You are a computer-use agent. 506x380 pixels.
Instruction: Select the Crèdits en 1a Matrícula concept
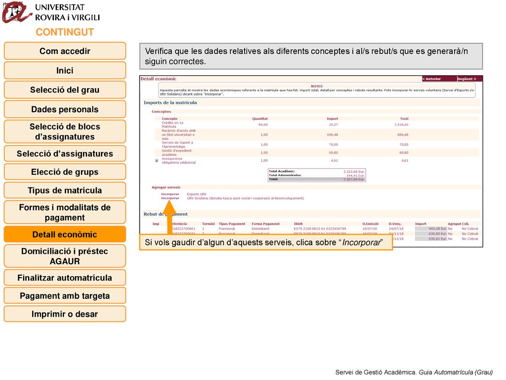pos(172,125)
